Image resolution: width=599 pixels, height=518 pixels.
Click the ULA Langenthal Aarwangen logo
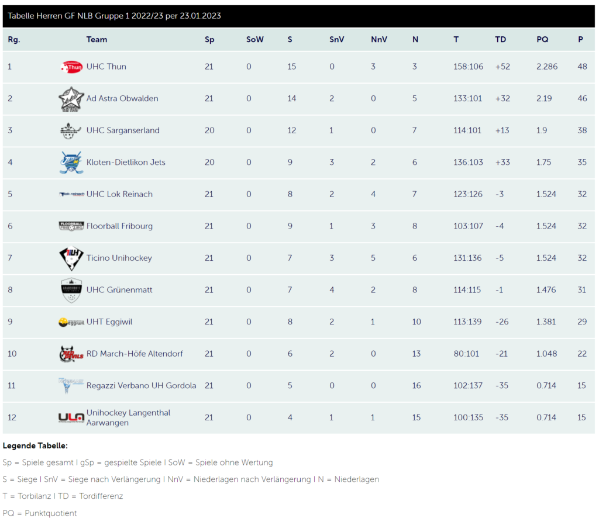coord(71,418)
